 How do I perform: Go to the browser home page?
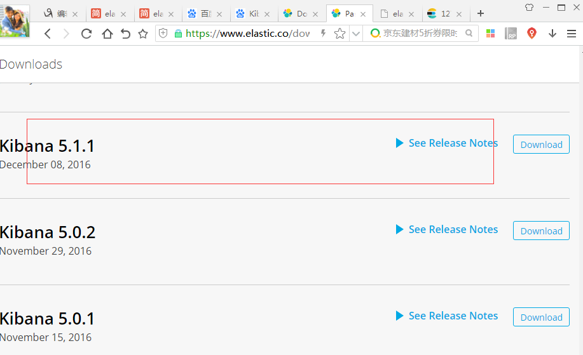[x=107, y=34]
